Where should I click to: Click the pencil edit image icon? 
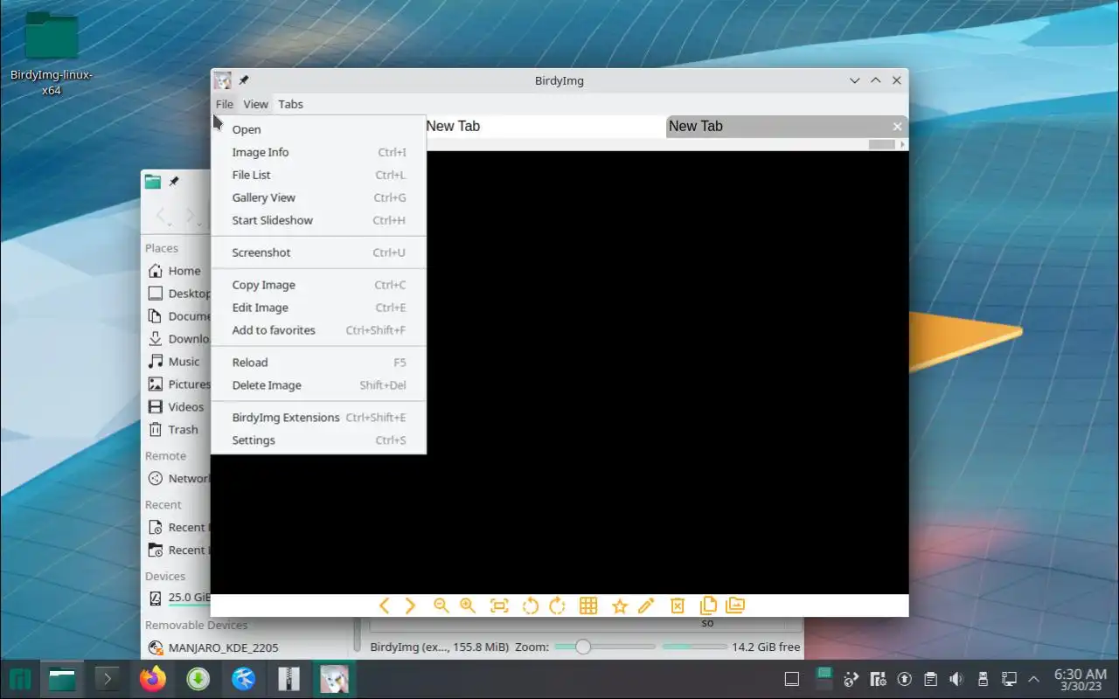pyautogui.click(x=646, y=606)
